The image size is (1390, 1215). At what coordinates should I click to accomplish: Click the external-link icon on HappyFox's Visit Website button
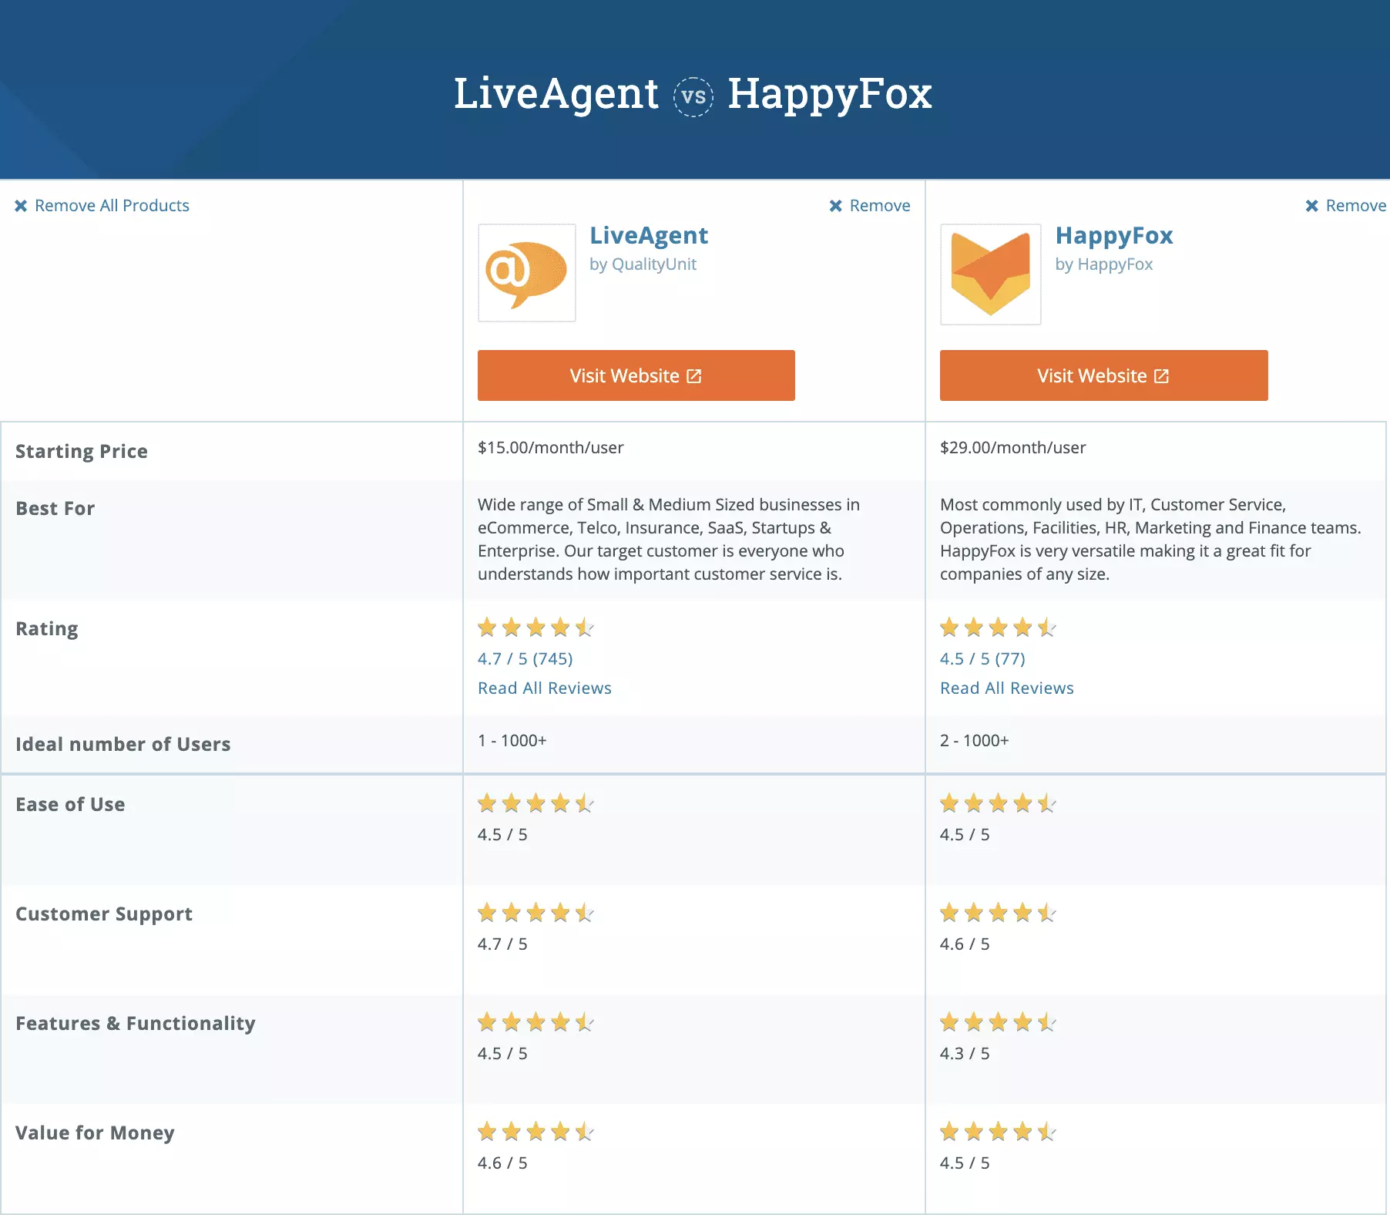1160,375
